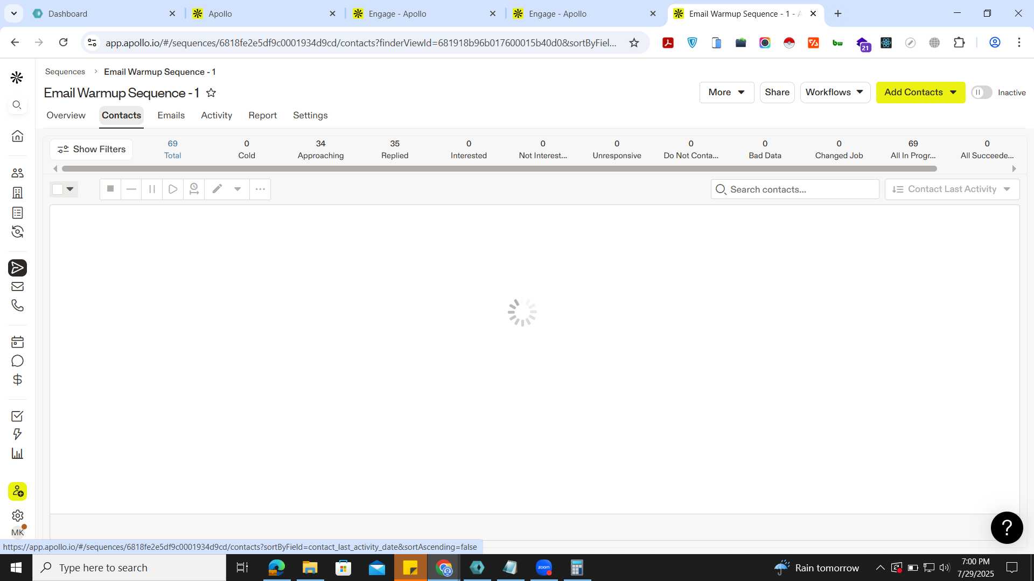Image resolution: width=1034 pixels, height=581 pixels.
Task: Click the edit pencil toolbar icon
Action: [x=217, y=189]
